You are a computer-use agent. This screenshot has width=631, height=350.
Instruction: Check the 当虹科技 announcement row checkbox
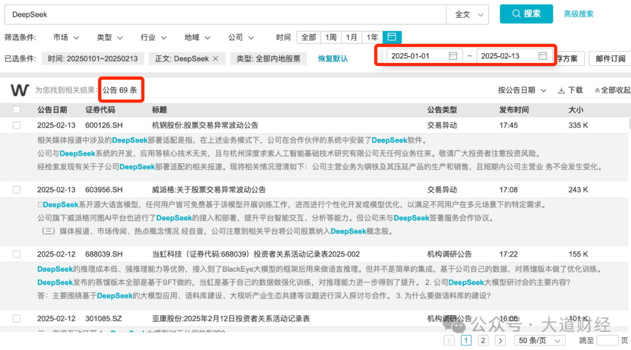(16, 254)
